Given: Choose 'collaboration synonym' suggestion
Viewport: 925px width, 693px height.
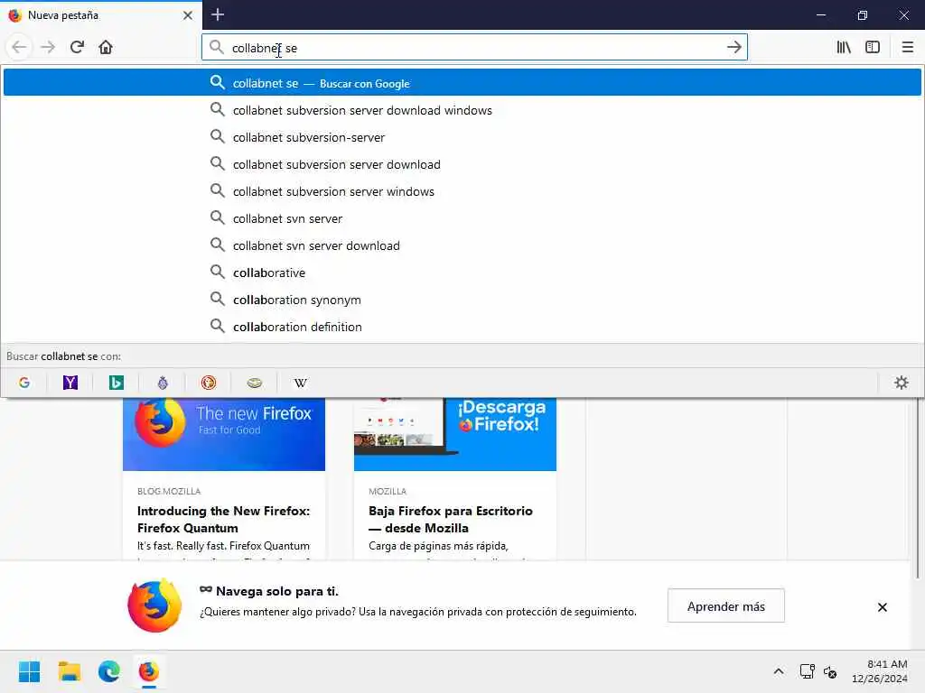Looking at the screenshot, I should click(x=462, y=300).
